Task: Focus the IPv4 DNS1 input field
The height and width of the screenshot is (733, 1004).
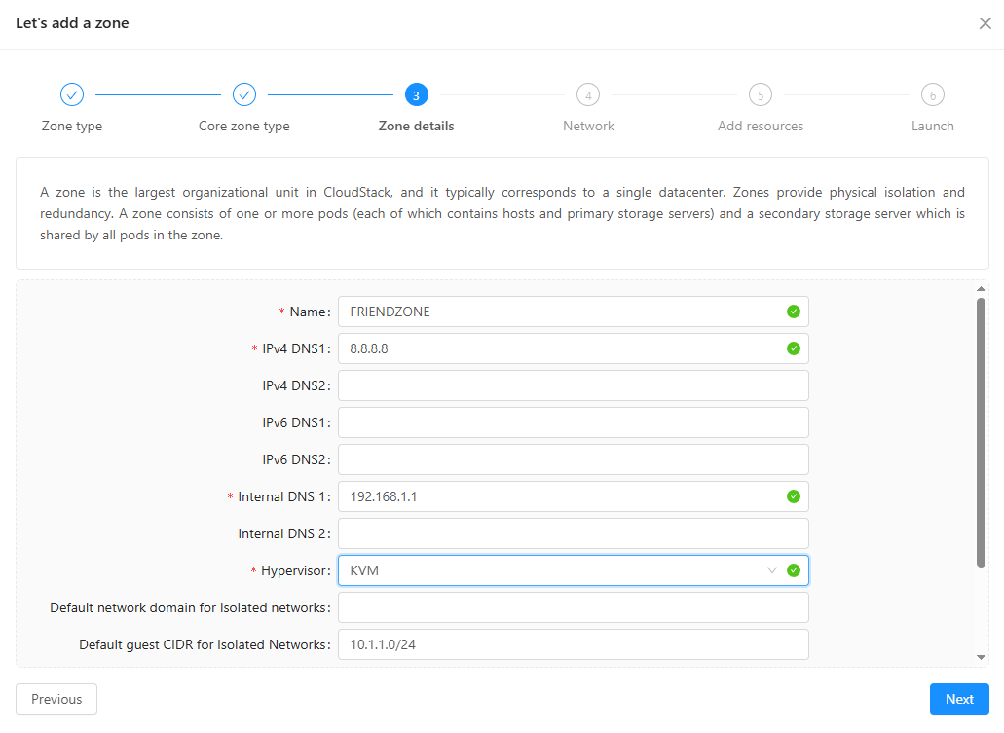Action: click(560, 348)
